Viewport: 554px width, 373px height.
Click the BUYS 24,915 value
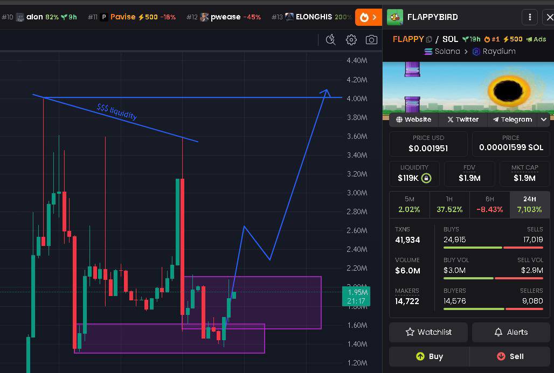[x=454, y=240]
